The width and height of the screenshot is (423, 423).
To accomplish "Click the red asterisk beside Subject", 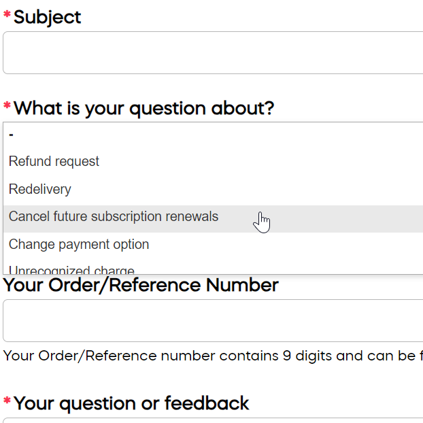I will pos(7,14).
